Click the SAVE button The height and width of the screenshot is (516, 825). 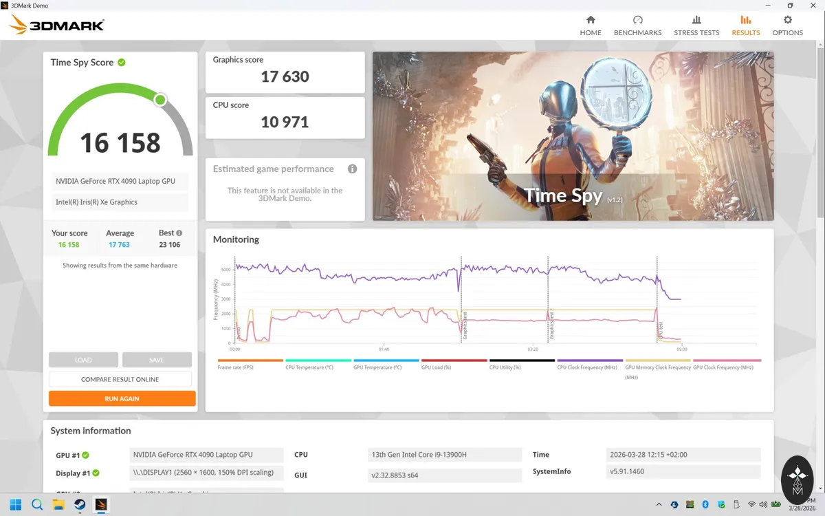(157, 360)
